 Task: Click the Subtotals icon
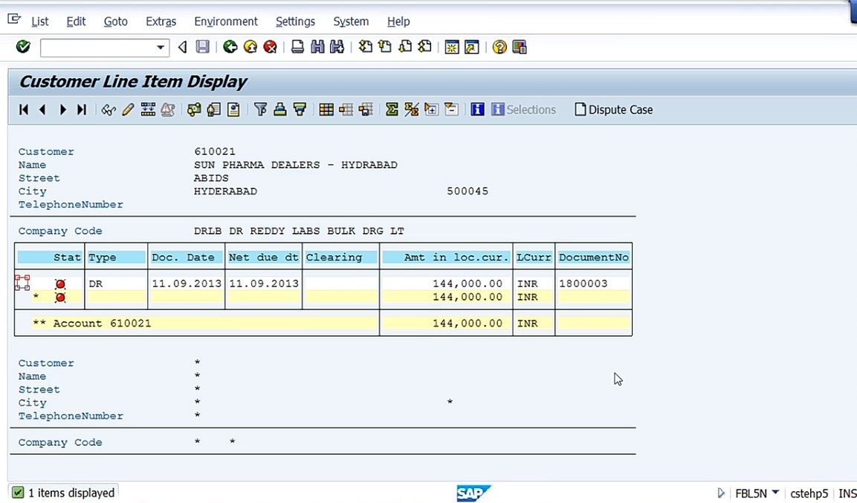tap(411, 110)
